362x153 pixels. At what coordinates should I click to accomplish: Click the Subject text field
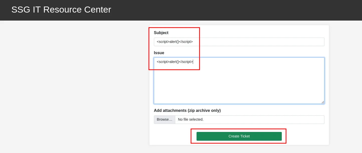click(239, 42)
